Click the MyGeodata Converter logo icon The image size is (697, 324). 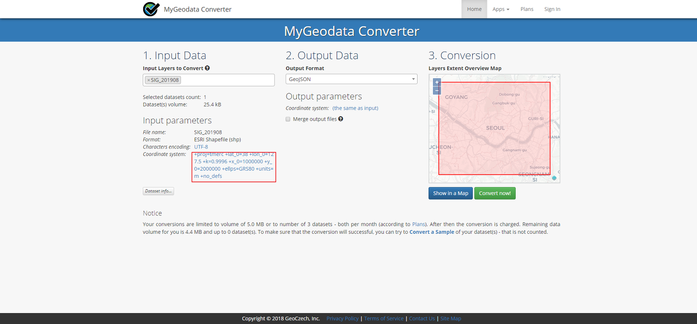[151, 9]
